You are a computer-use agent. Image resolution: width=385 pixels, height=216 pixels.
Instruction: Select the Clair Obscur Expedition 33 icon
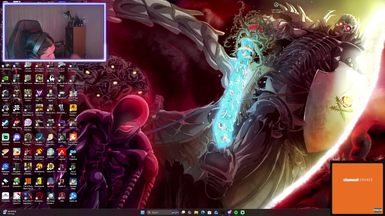click(x=28, y=110)
